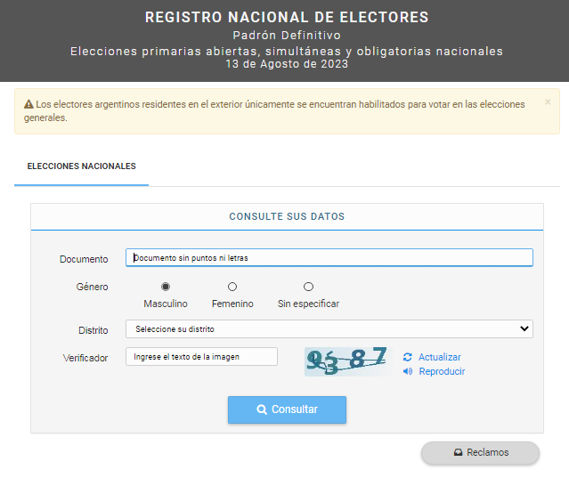Pick the Sin especificar radio button
The image size is (569, 478).
coord(308,287)
